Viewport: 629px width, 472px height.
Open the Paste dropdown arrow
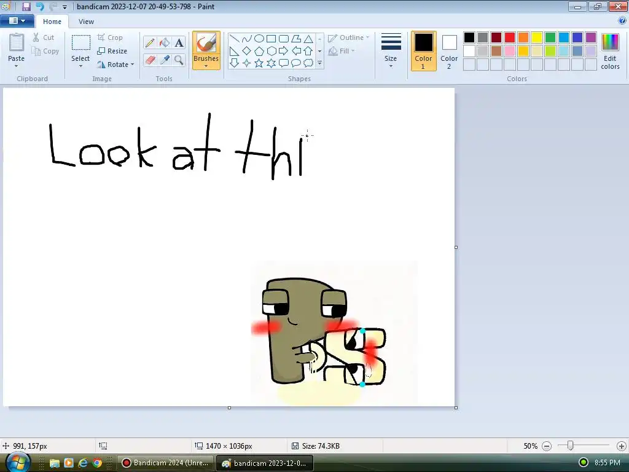pos(16,66)
